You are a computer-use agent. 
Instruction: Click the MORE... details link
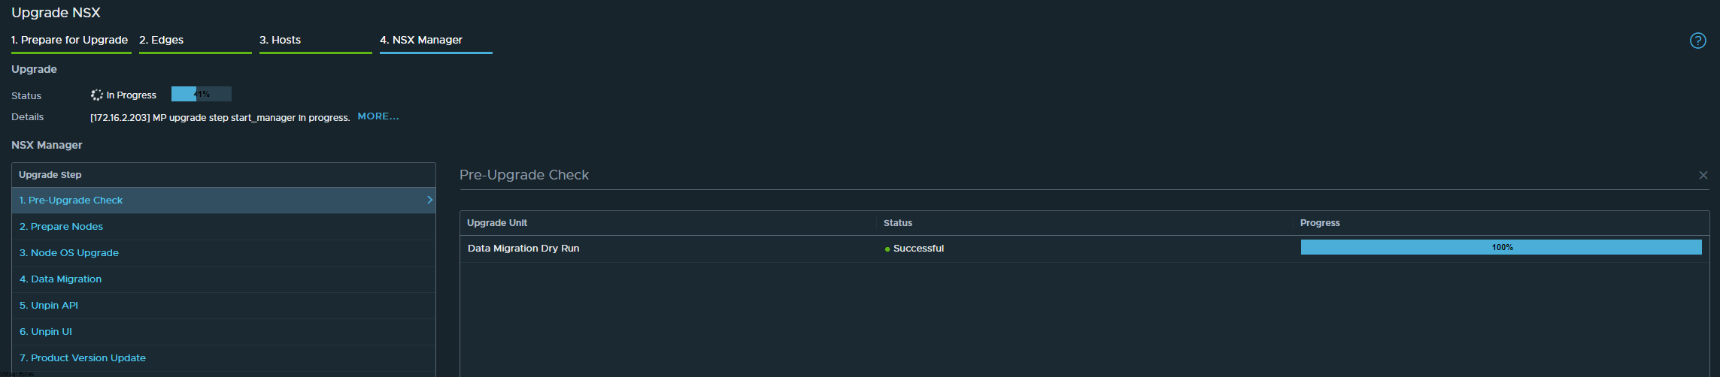tap(378, 116)
